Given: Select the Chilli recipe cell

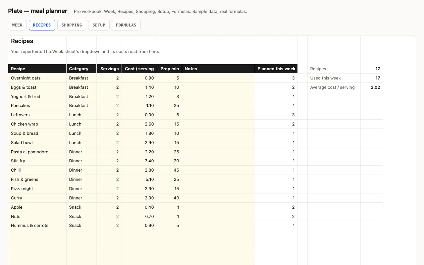Looking at the screenshot, I should tap(37, 170).
